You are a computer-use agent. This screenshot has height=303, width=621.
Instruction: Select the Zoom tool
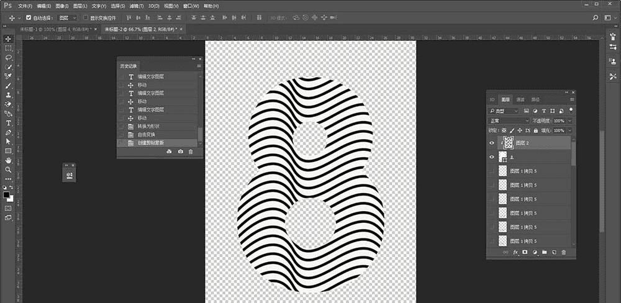[8, 170]
